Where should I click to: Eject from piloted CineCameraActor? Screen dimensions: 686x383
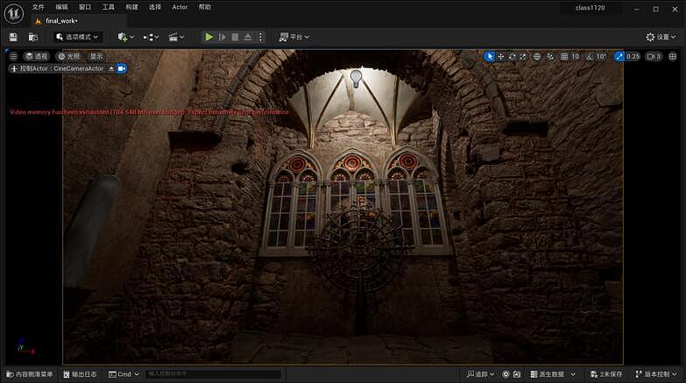[111, 68]
